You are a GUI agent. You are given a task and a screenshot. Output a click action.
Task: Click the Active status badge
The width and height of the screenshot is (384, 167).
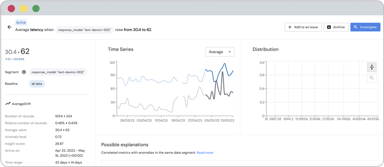21,22
